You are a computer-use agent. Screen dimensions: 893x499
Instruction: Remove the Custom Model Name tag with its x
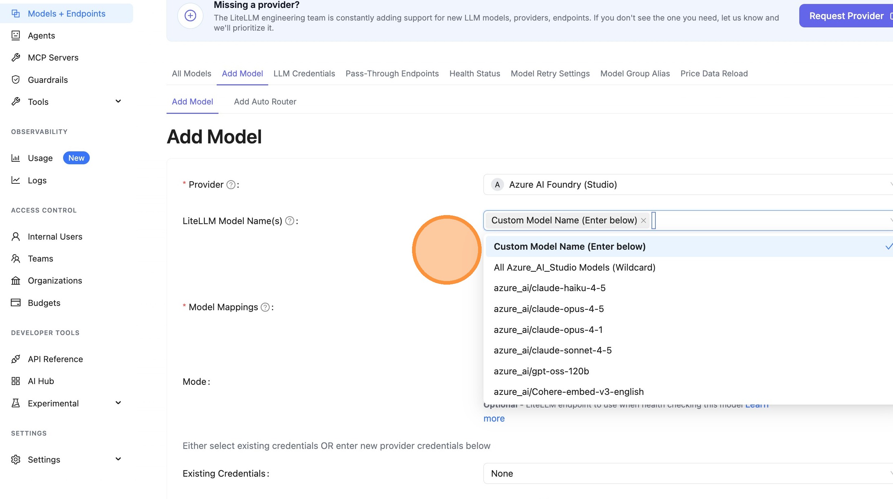(644, 220)
